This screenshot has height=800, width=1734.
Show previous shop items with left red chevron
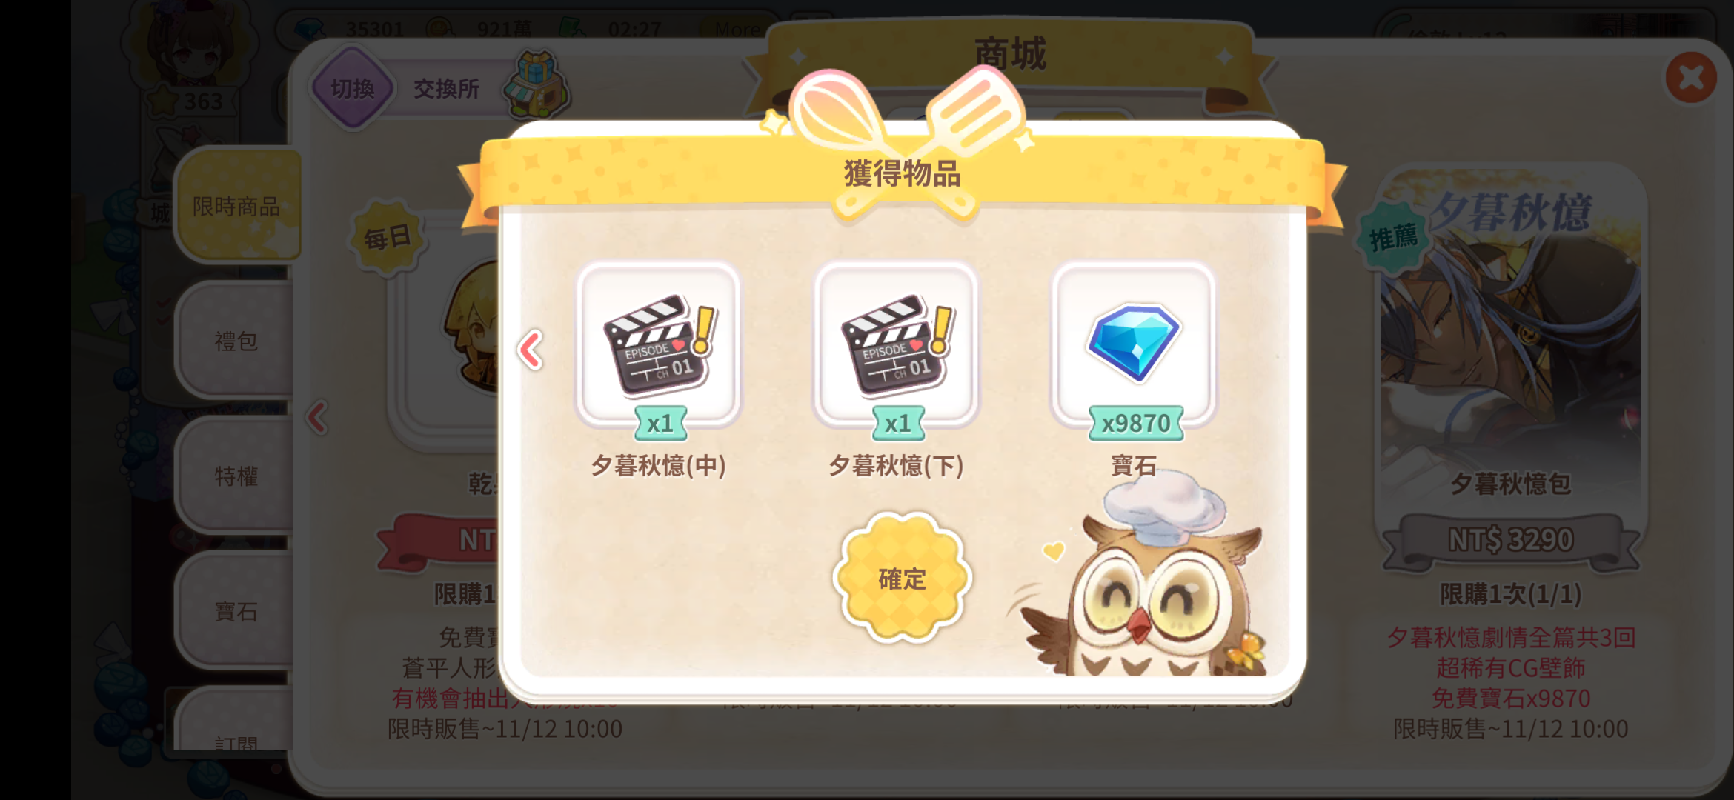pos(317,418)
